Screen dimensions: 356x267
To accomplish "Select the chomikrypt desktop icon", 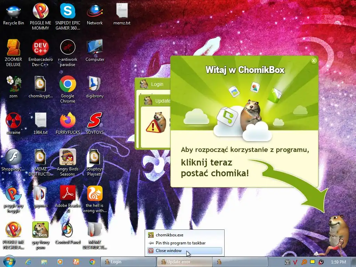I will pyautogui.click(x=40, y=87).
